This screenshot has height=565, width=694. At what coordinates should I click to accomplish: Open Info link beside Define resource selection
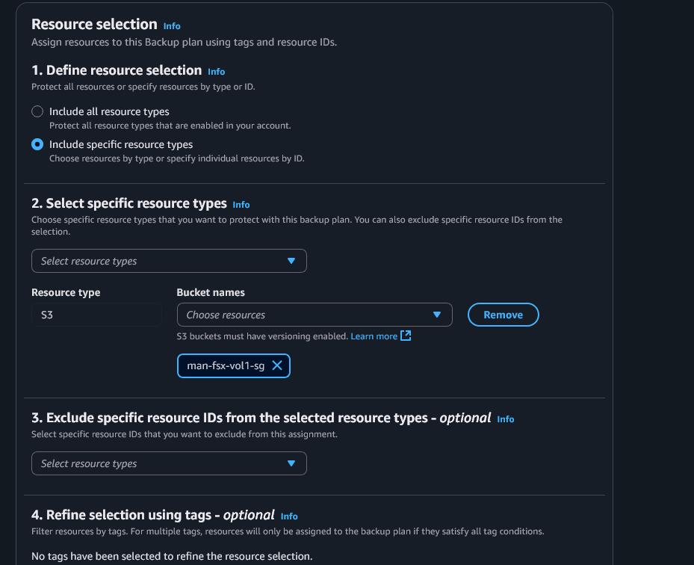click(217, 72)
